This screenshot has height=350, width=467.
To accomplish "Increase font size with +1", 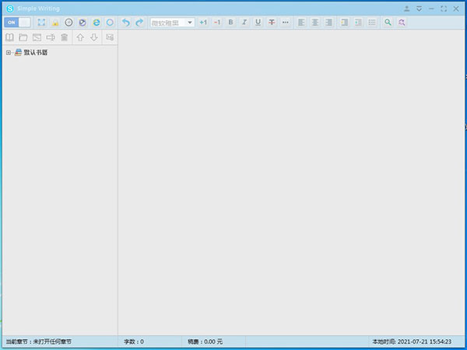I will click(x=203, y=23).
